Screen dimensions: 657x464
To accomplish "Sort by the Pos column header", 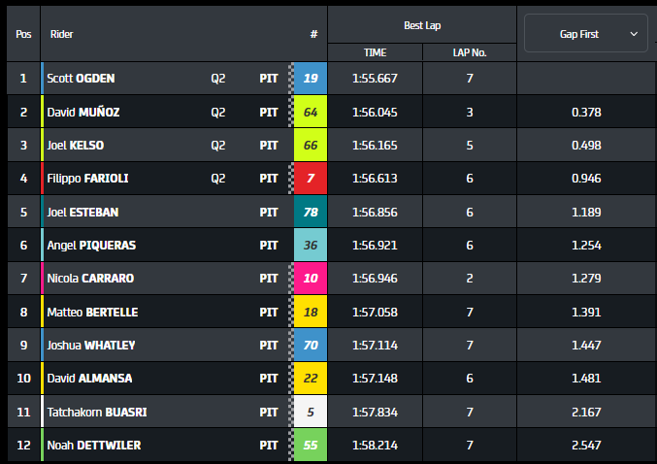I will tap(22, 34).
